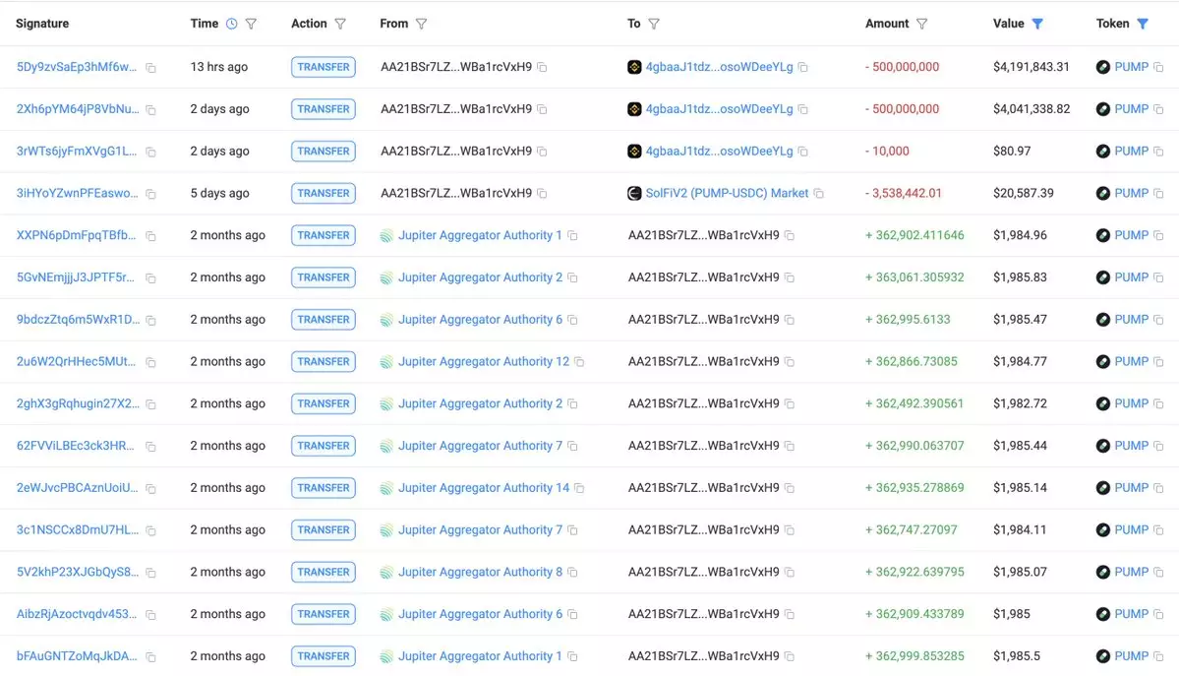
Task: Open the Action column filter
Action: tap(340, 24)
